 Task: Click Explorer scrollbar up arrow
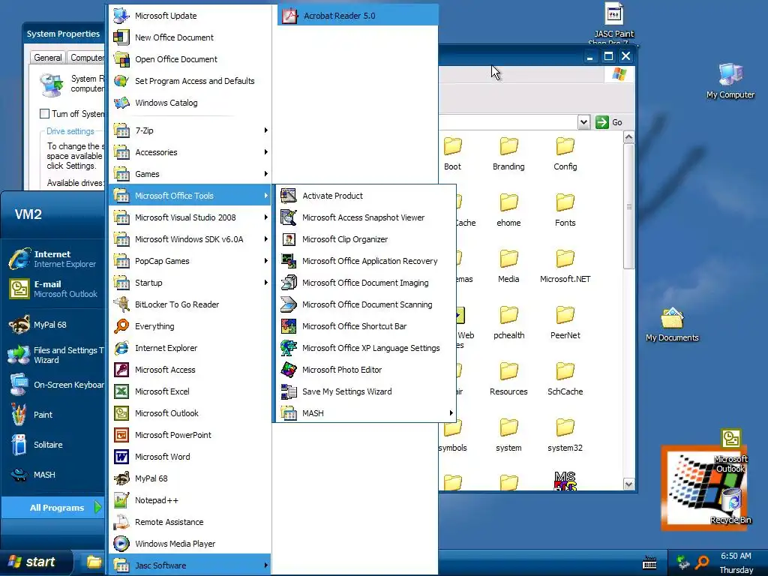(x=629, y=137)
